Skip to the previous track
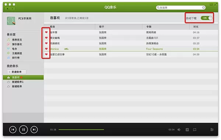This screenshot has height=140, width=221. point(13,130)
